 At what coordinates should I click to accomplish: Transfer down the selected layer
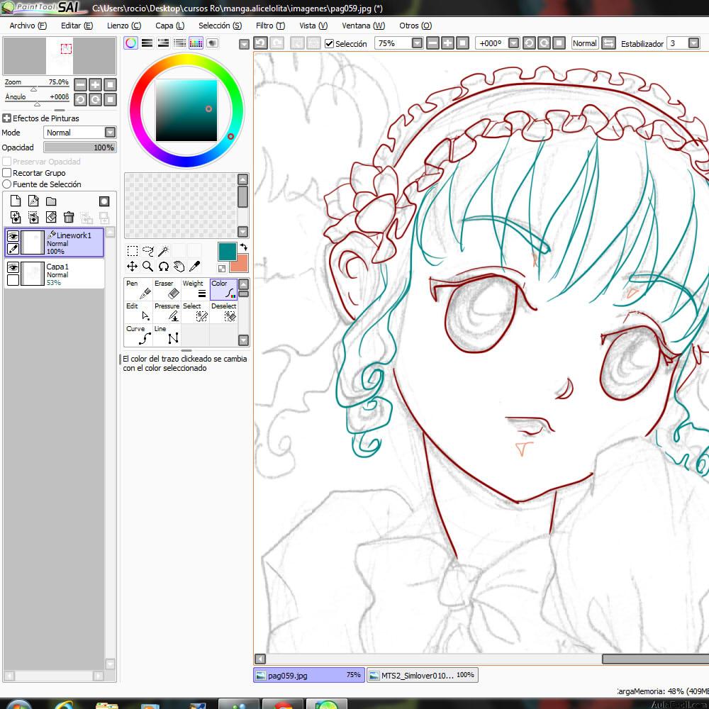point(16,218)
